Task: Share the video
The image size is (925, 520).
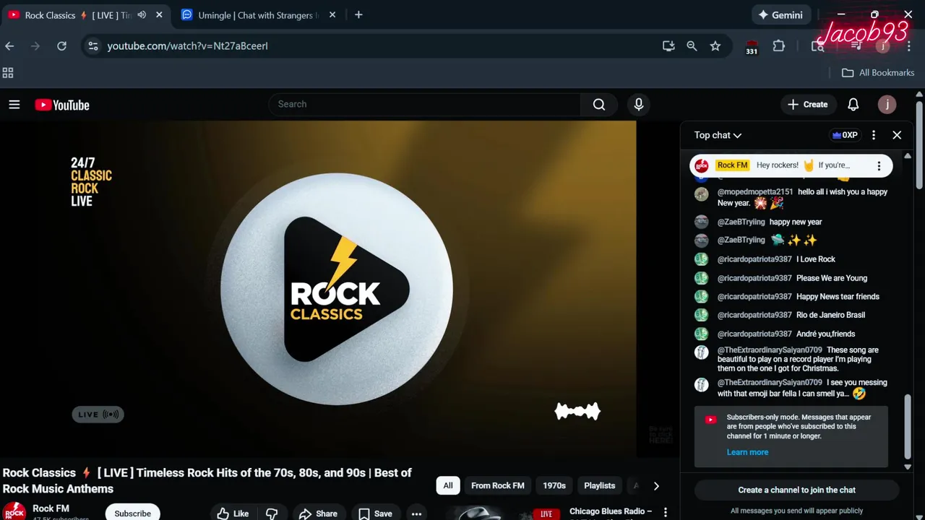Action: pos(318,513)
